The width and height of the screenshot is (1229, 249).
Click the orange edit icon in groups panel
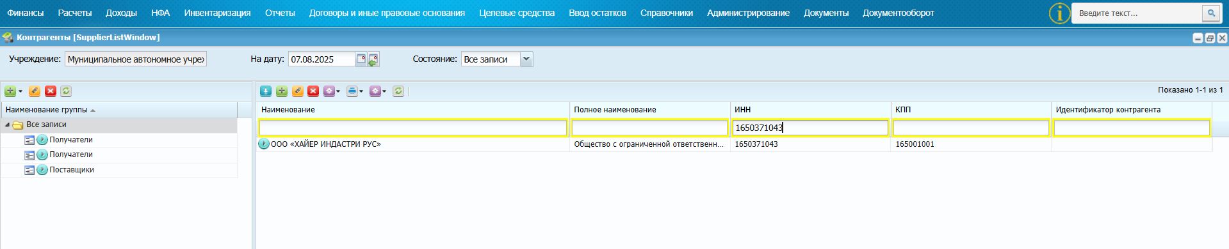tap(35, 91)
